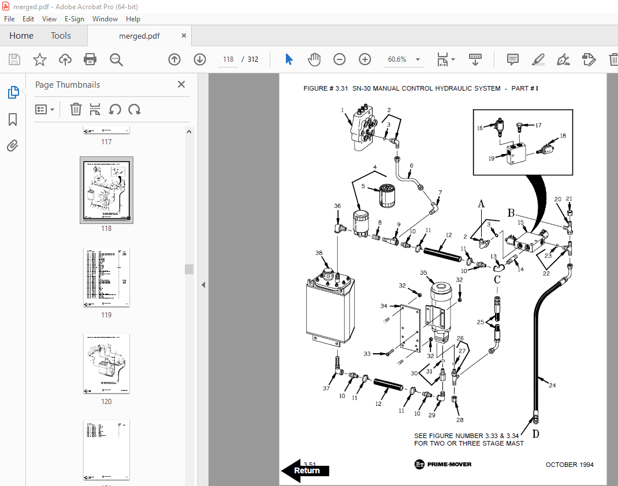
Task: Open Fill & Sign with the pen icon
Action: click(563, 59)
